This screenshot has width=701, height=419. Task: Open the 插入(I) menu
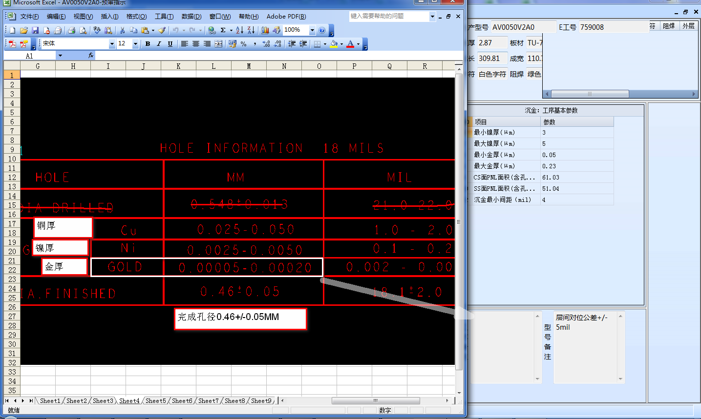109,17
